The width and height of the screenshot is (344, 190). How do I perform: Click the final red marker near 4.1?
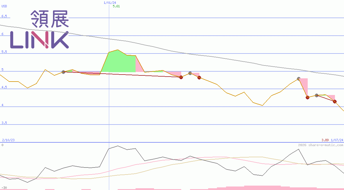[x=335, y=101]
